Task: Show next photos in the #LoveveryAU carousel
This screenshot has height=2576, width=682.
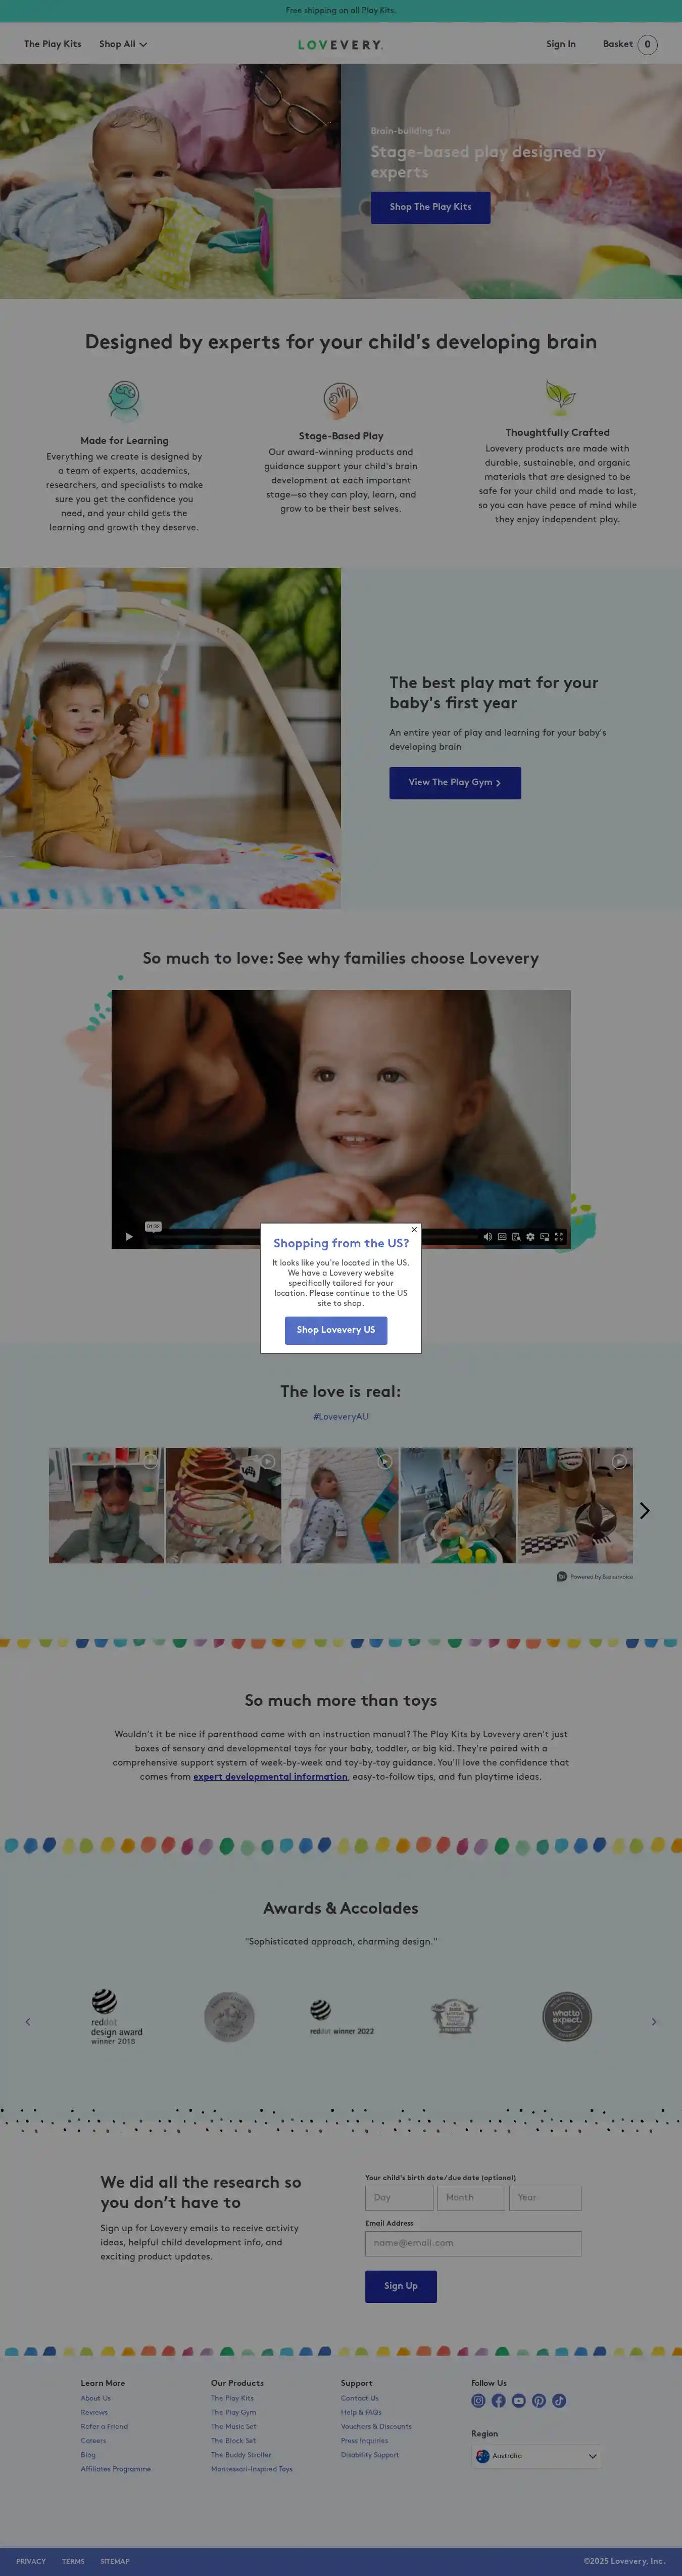Action: pos(645,1510)
